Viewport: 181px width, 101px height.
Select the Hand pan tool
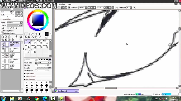coord(36,37)
